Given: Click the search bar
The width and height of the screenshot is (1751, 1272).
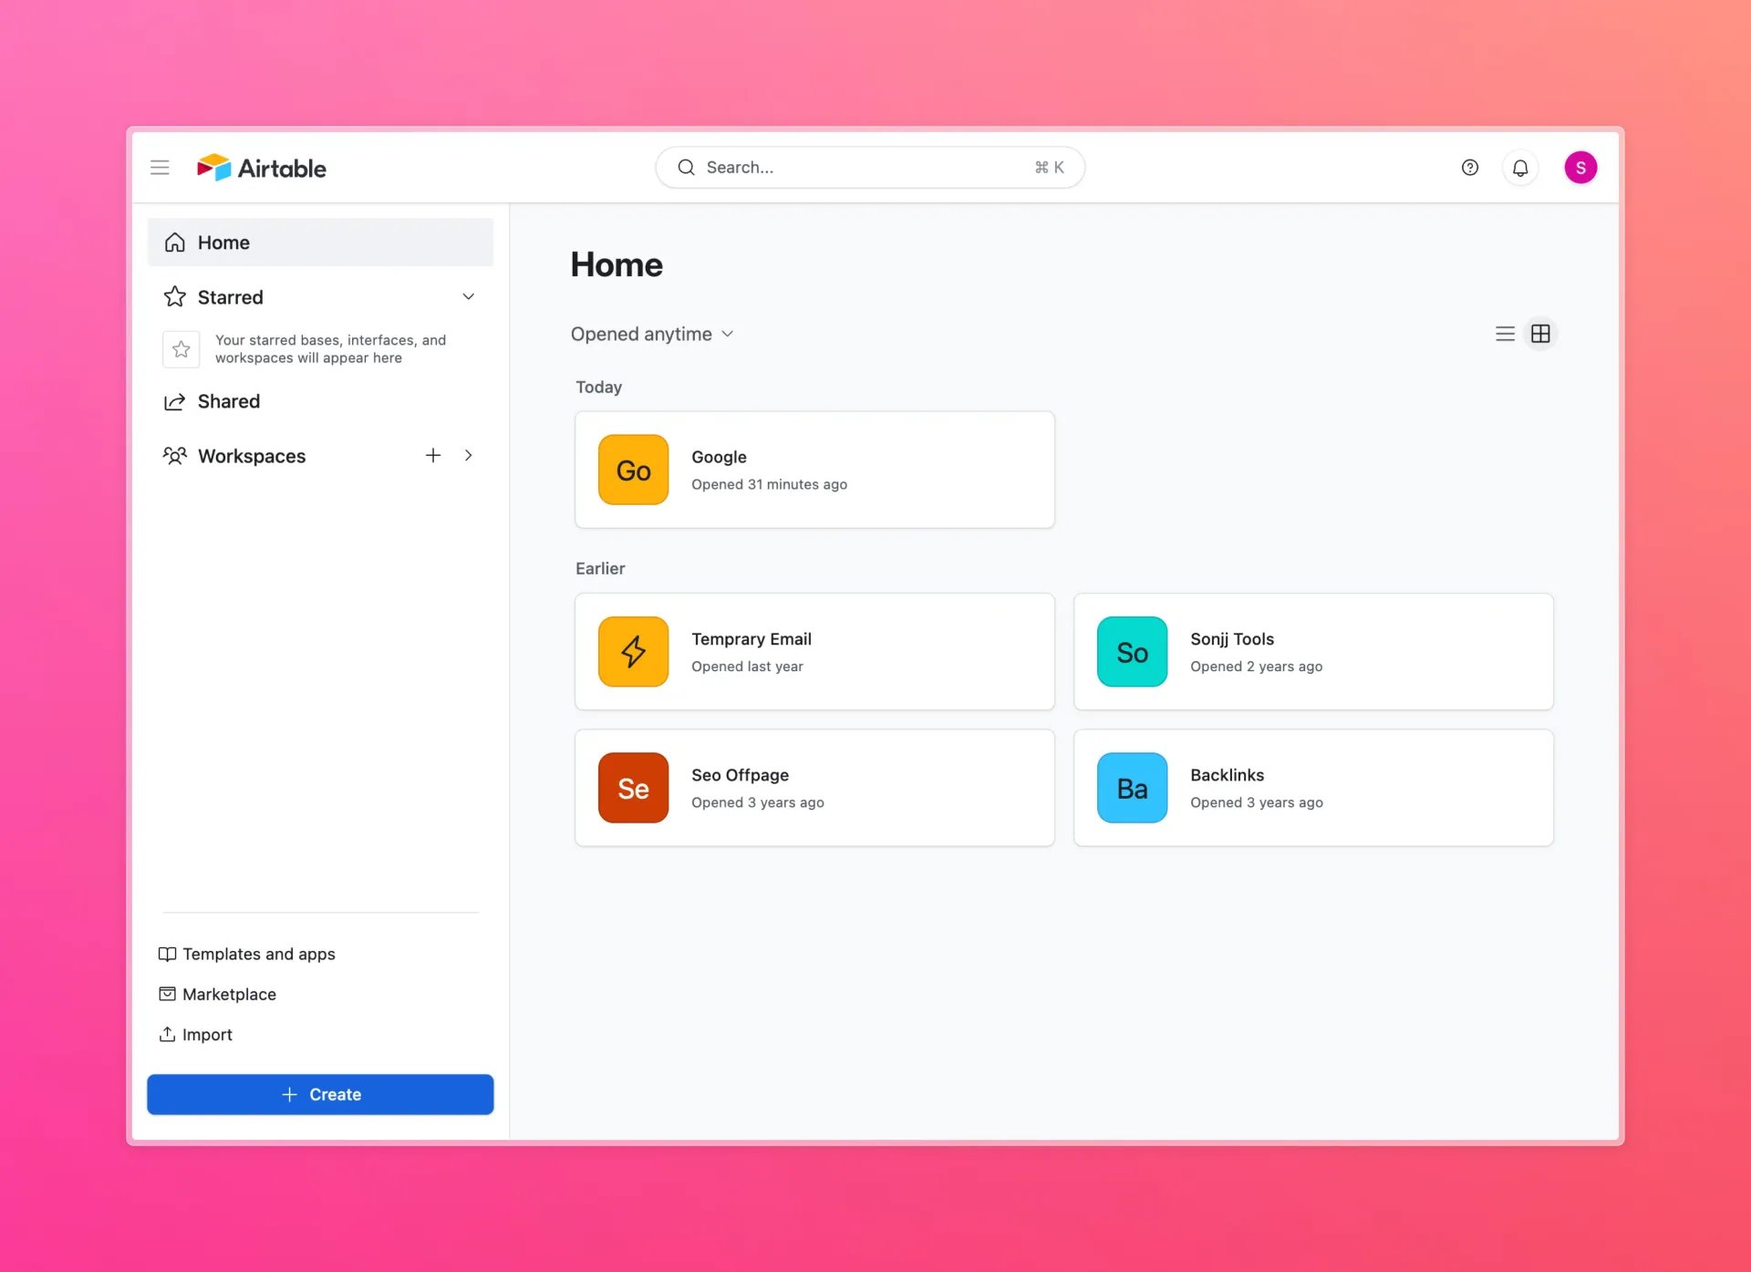Looking at the screenshot, I should click(868, 167).
